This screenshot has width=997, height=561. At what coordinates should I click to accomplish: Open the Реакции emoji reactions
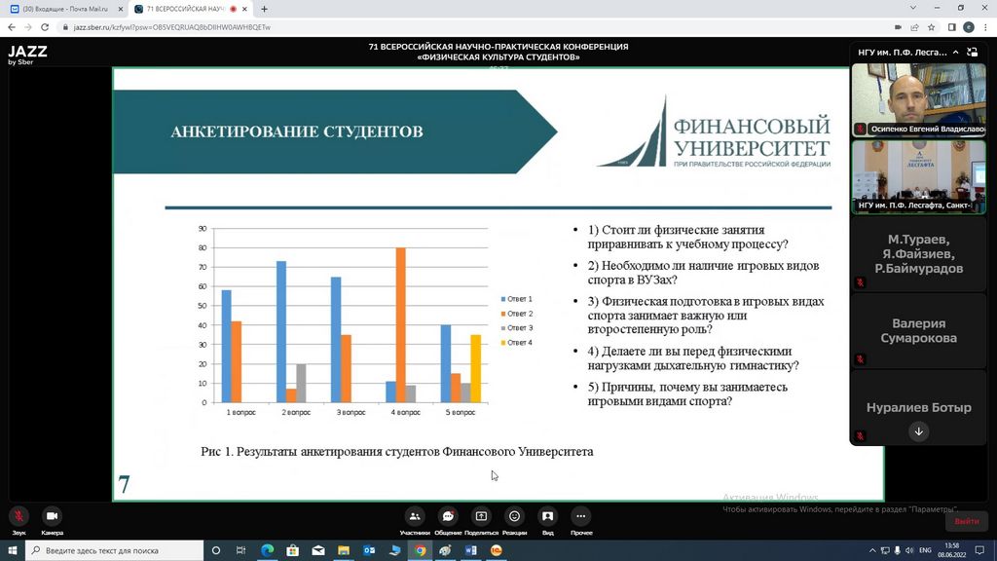coord(514,516)
